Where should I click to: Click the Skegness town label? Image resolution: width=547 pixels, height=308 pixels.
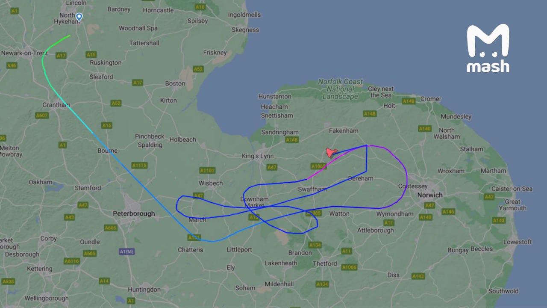coord(245,30)
